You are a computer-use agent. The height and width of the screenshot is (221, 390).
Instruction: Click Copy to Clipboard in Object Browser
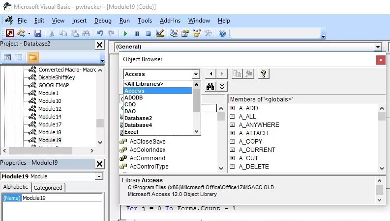(x=237, y=74)
